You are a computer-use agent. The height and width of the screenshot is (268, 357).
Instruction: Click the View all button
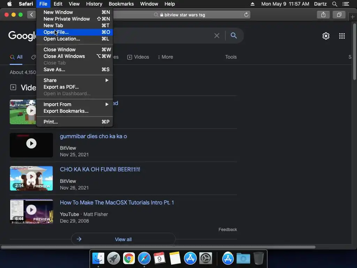123,239
